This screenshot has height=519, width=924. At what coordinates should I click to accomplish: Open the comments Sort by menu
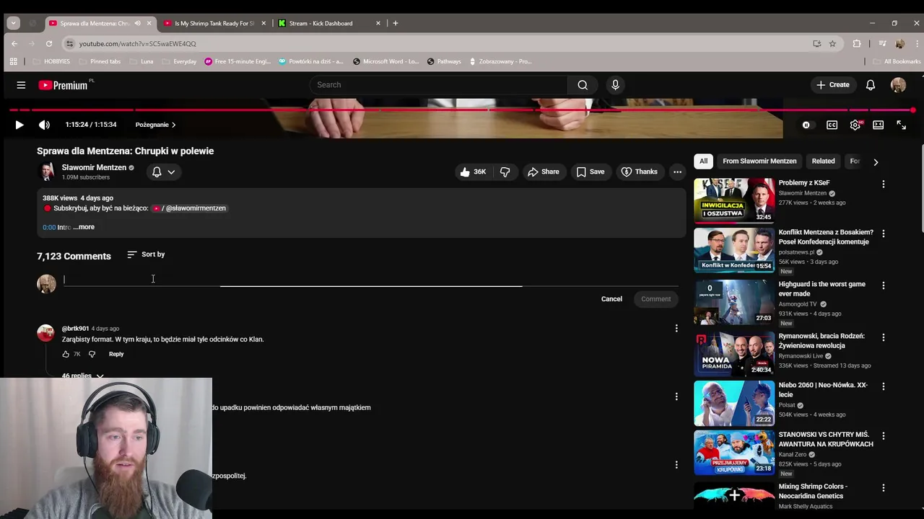146,254
